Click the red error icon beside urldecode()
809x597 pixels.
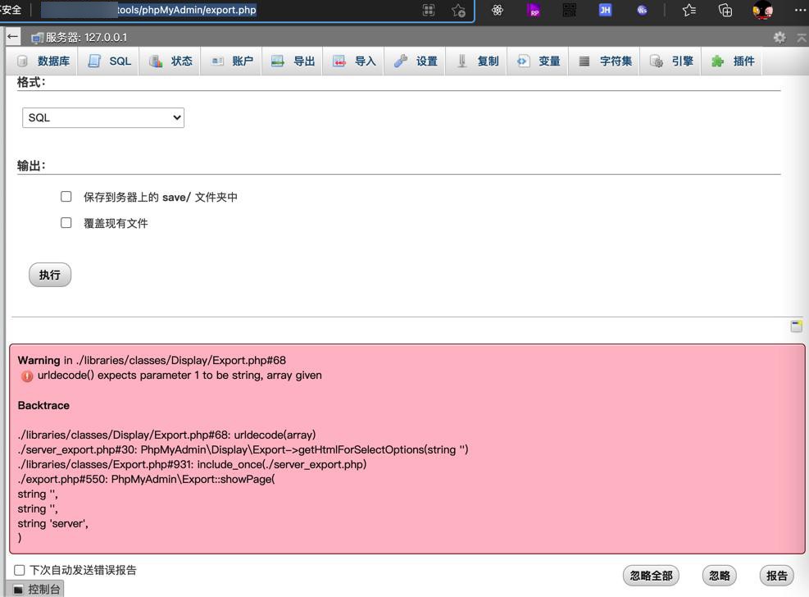tap(27, 376)
